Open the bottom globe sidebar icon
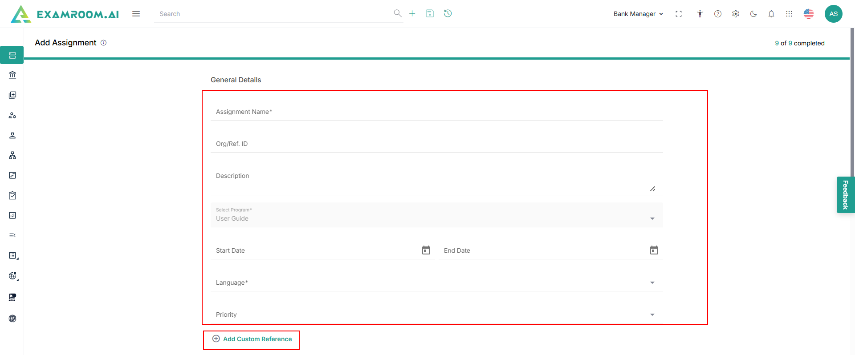Screen dimensions: 855x355 pyautogui.click(x=12, y=319)
